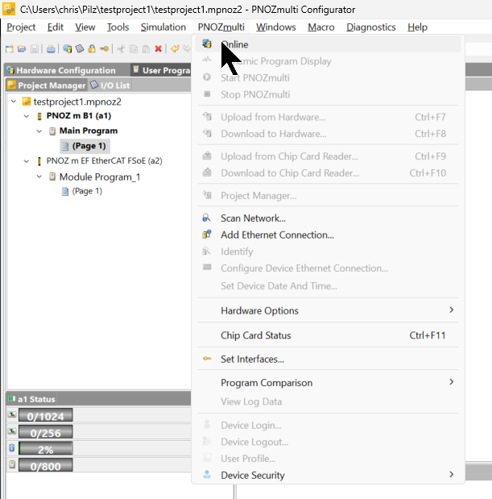
Task: Switch to the User Program tab
Action: pyautogui.click(x=162, y=70)
